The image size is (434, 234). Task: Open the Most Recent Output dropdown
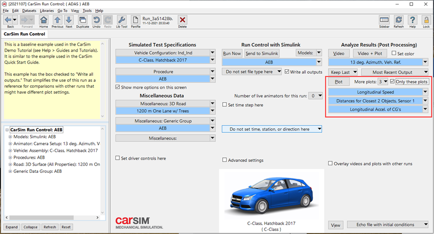click(395, 72)
